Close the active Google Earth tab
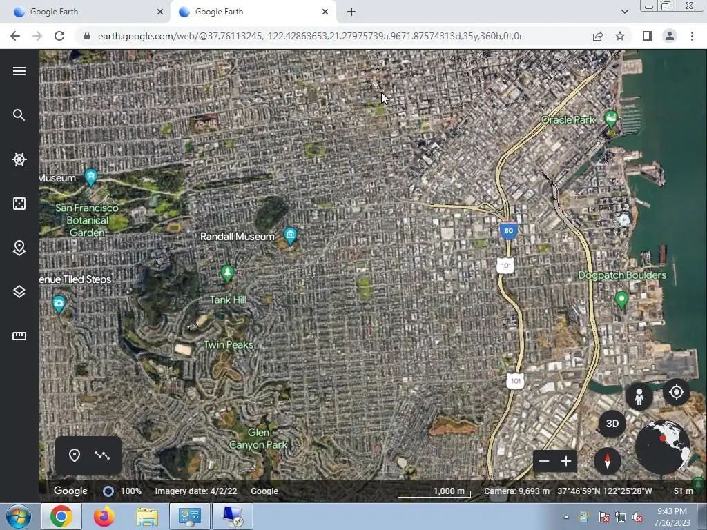This screenshot has width=707, height=530. [x=325, y=12]
